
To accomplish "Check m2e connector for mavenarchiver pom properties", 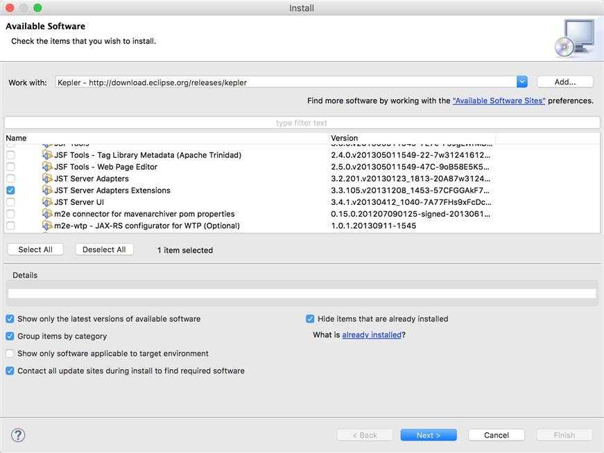I will [11, 214].
